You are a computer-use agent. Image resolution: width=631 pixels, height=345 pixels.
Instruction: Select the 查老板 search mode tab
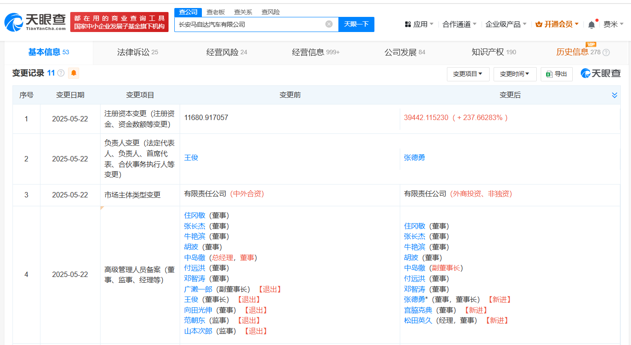coord(216,12)
